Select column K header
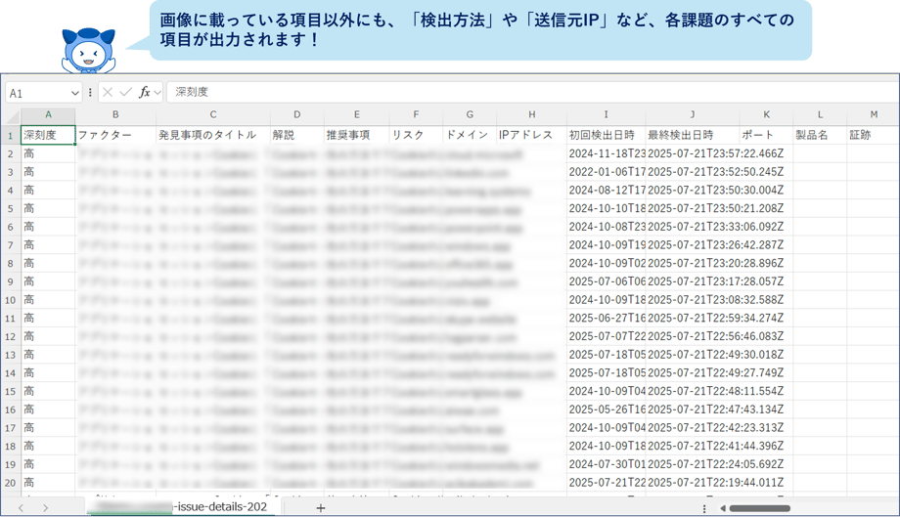 [766, 114]
